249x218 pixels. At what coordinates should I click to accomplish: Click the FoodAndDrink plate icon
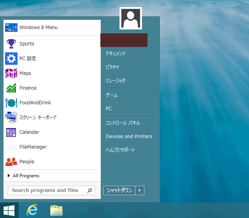coord(11,103)
